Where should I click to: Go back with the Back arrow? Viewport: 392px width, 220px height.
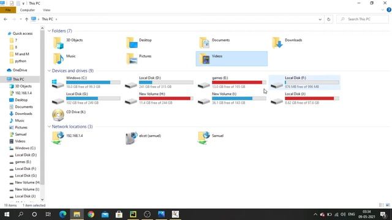click(x=6, y=19)
